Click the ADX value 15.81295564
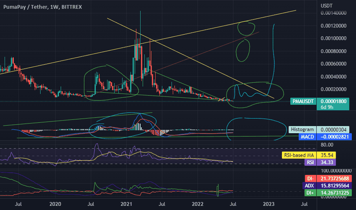 tap(334, 186)
